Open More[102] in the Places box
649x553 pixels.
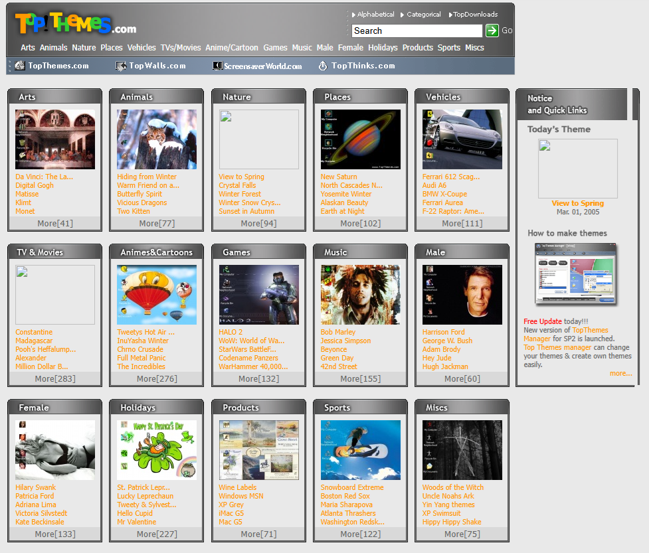pos(361,223)
